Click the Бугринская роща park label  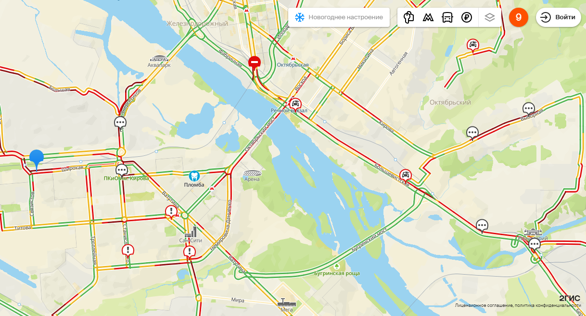pyautogui.click(x=337, y=274)
